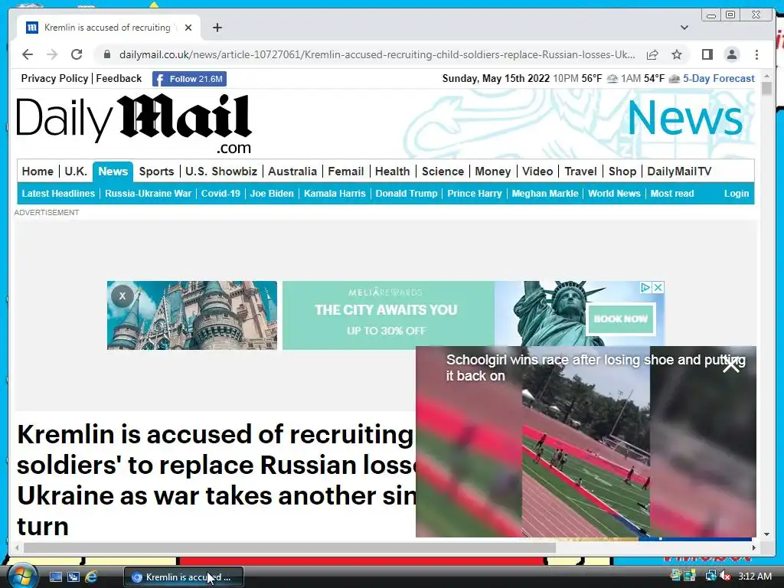Open the Meghan Markle topic
Viewport: 784px width, 588px height.
click(545, 194)
